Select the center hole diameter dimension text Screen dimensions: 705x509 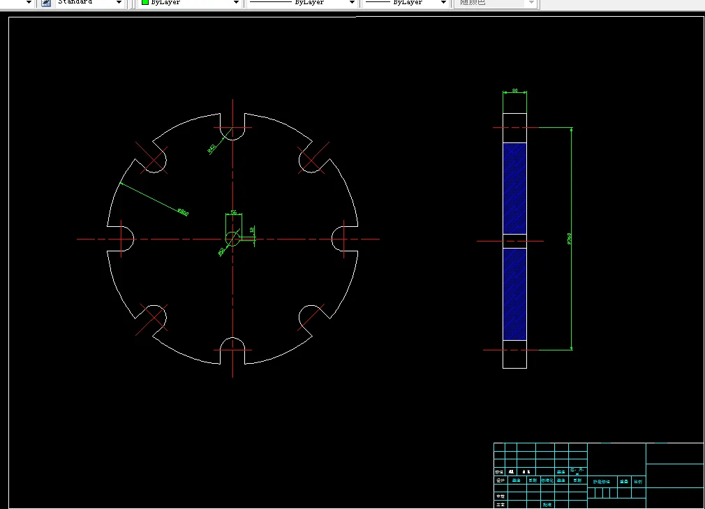click(x=221, y=252)
